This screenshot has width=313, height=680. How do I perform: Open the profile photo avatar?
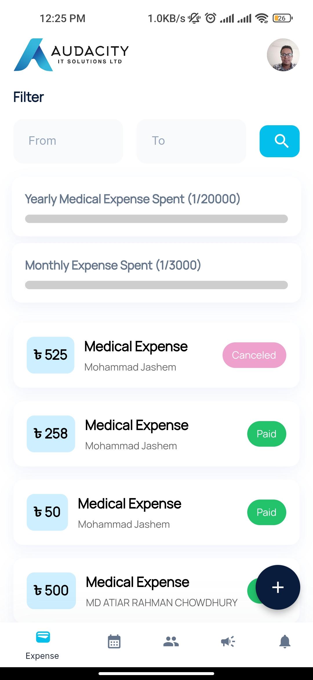[283, 55]
